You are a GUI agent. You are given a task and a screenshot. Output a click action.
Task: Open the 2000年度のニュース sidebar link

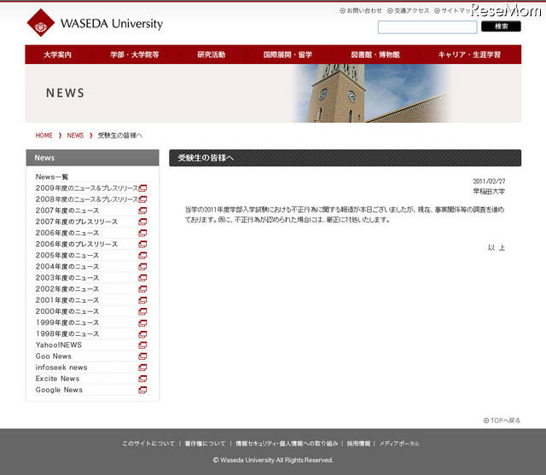point(67,311)
